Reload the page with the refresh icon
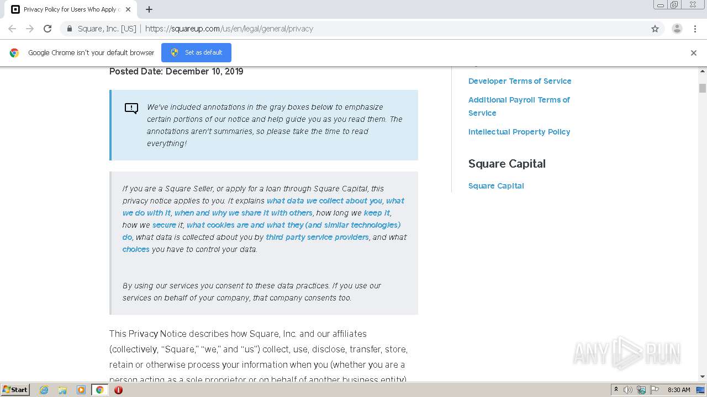707x397 pixels. pos(48,29)
